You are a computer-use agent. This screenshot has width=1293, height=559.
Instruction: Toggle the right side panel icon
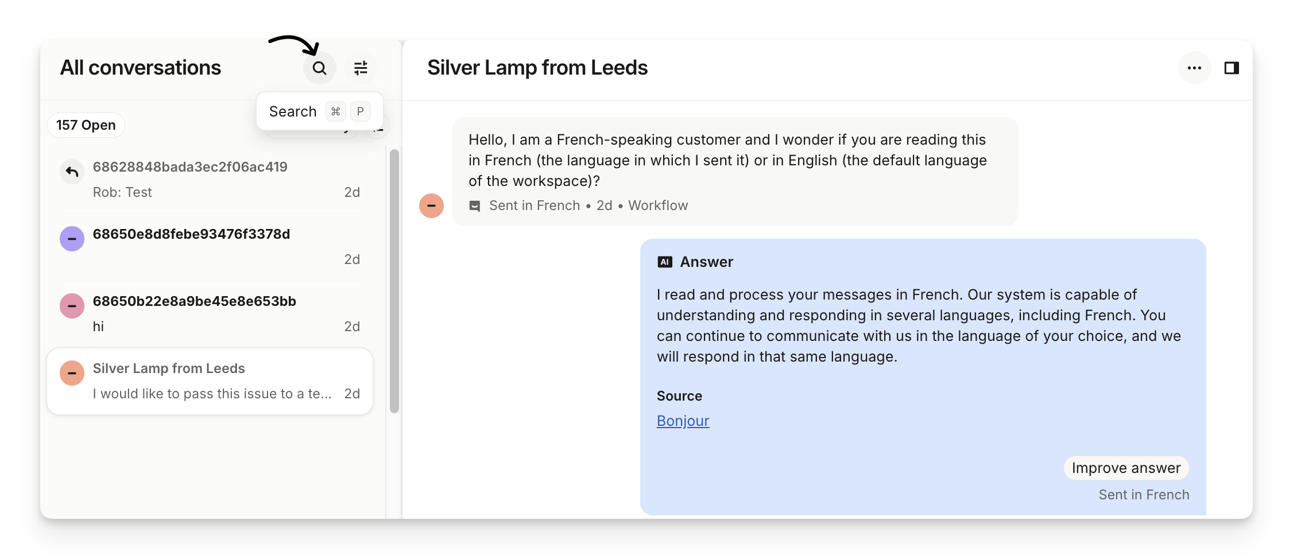point(1232,68)
